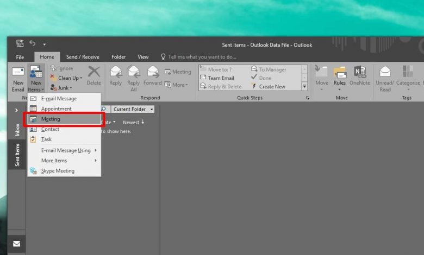Open the File tab
The height and width of the screenshot is (255, 424).
pyautogui.click(x=20, y=57)
